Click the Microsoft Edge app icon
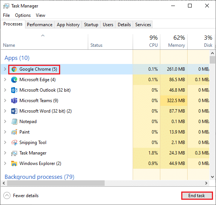This screenshot has height=205, width=216. coord(14,80)
